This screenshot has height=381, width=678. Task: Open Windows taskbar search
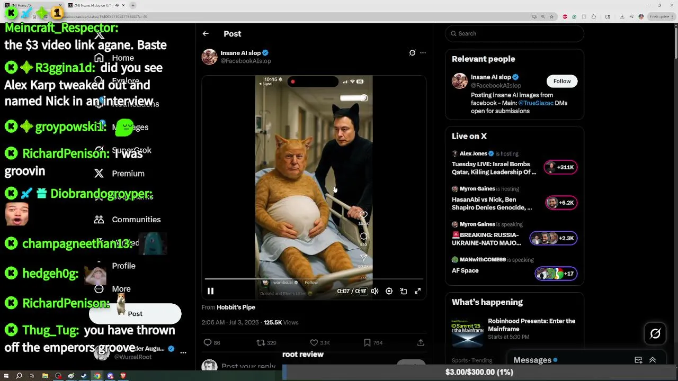point(19,376)
